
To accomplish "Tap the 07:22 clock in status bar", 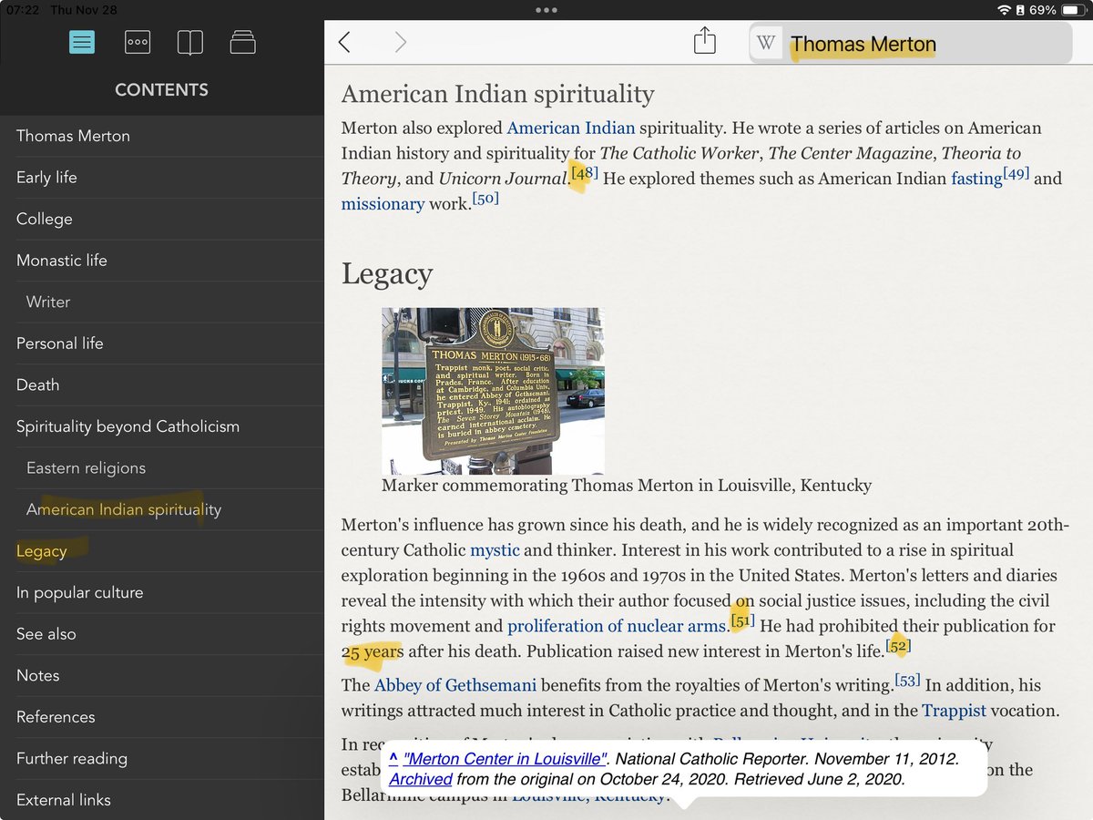I will pos(25,9).
